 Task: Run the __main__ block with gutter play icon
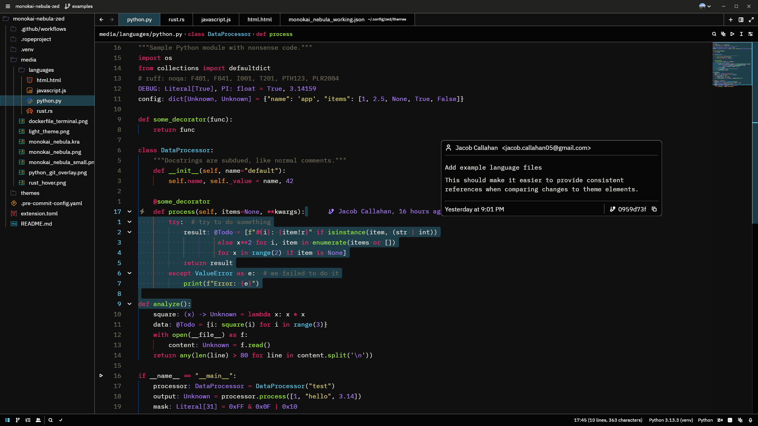click(x=101, y=376)
